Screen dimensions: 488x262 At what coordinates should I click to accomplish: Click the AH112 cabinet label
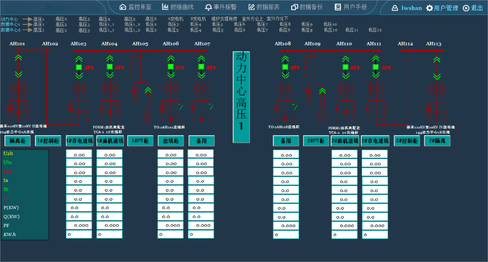point(405,44)
